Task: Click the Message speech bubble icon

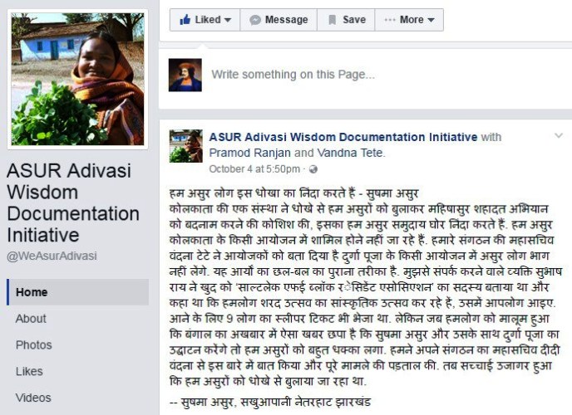Action: (255, 20)
